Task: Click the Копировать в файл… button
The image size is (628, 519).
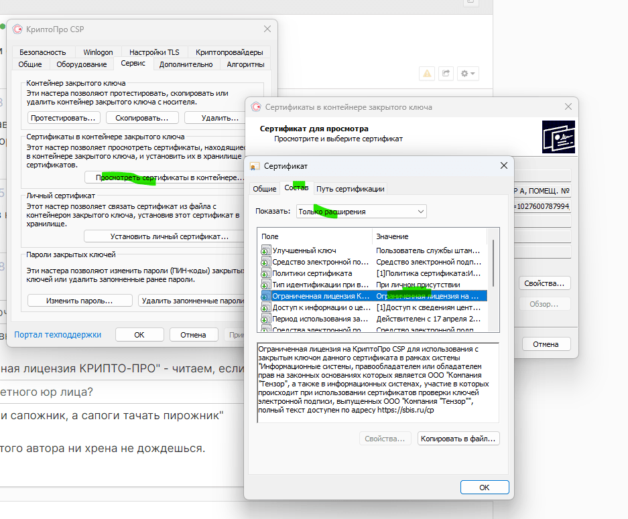Action: [x=458, y=439]
